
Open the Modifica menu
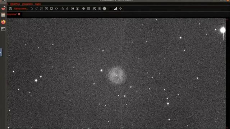15,4
